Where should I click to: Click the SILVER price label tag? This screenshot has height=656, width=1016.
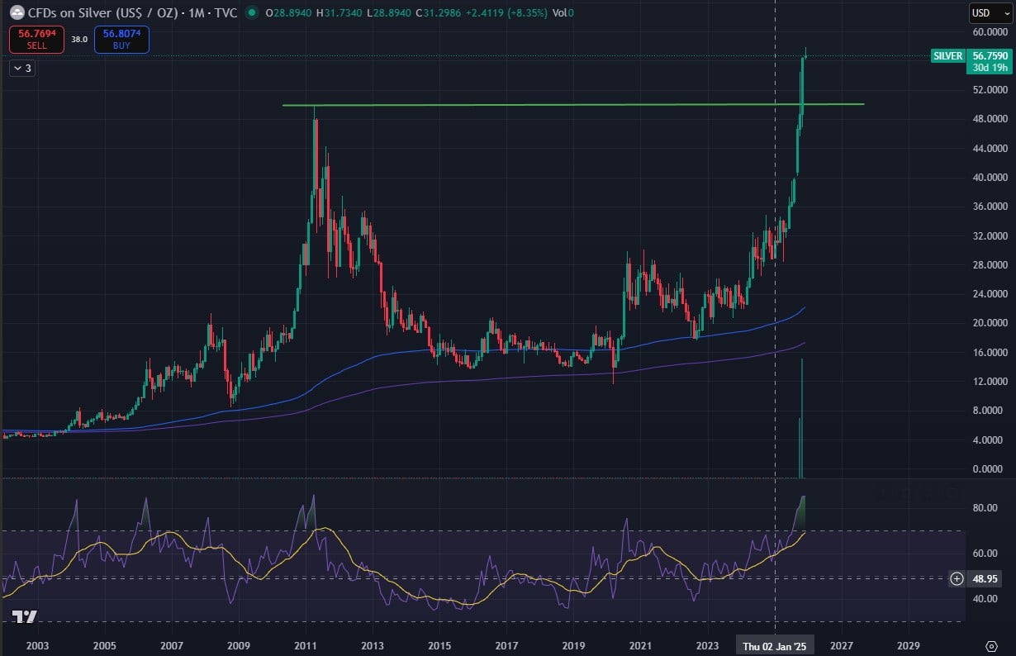click(947, 56)
